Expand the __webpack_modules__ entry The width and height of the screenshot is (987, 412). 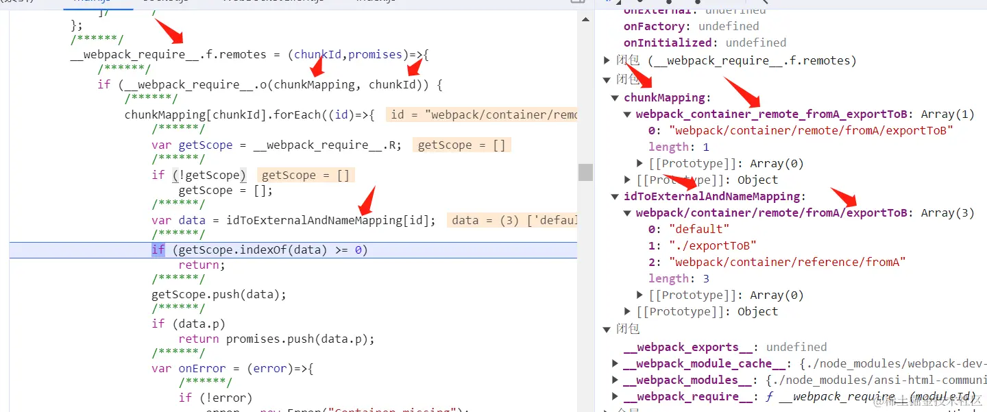(x=616, y=380)
